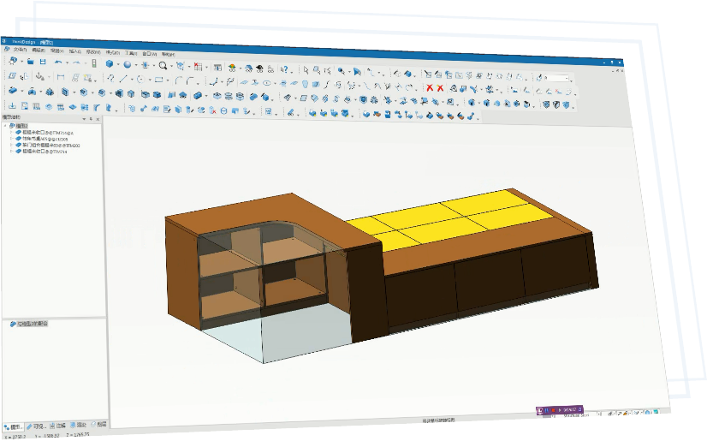Open the File menu (文件)

click(x=20, y=50)
